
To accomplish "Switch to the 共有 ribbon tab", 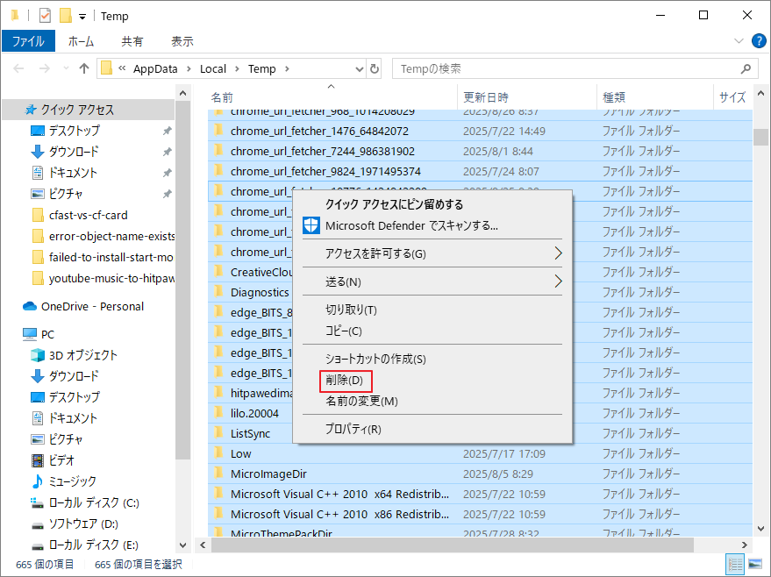I will [132, 41].
